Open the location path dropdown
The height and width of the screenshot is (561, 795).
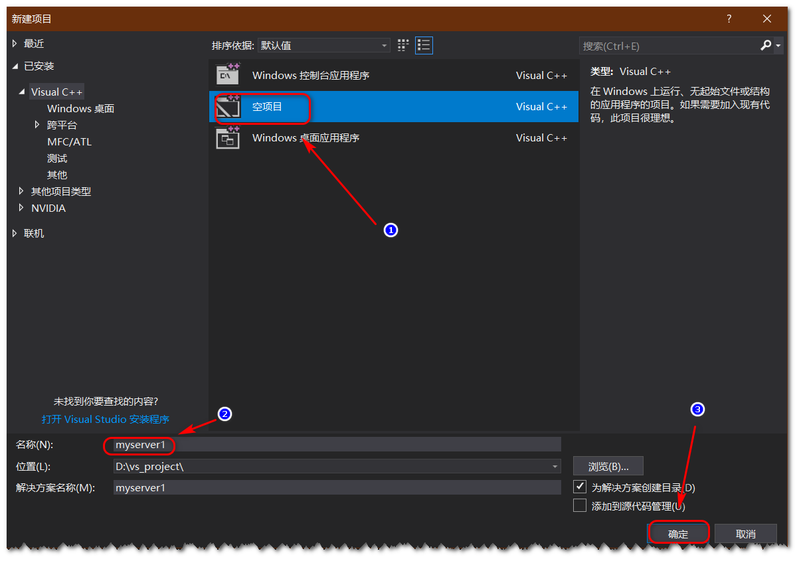click(555, 466)
